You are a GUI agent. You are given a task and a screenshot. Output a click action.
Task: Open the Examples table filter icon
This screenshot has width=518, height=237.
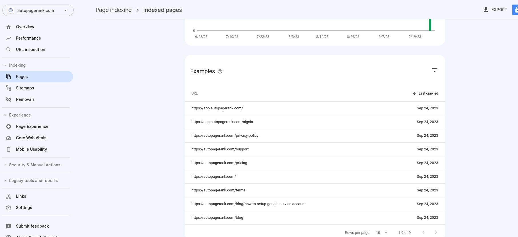435,70
